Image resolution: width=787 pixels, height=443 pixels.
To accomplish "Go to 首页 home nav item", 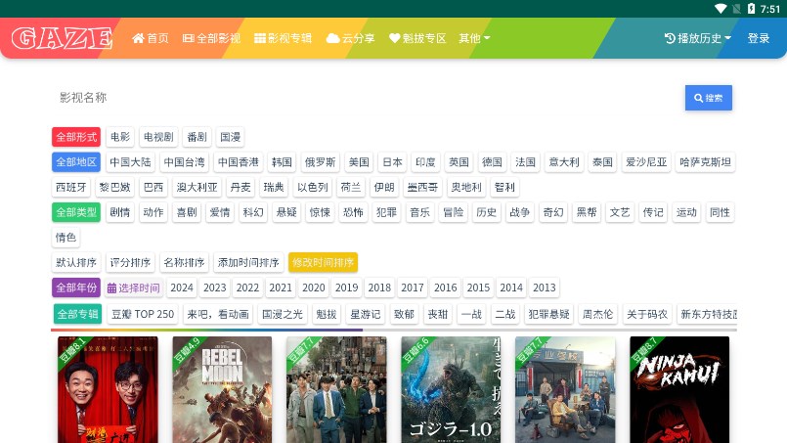I will 151,38.
